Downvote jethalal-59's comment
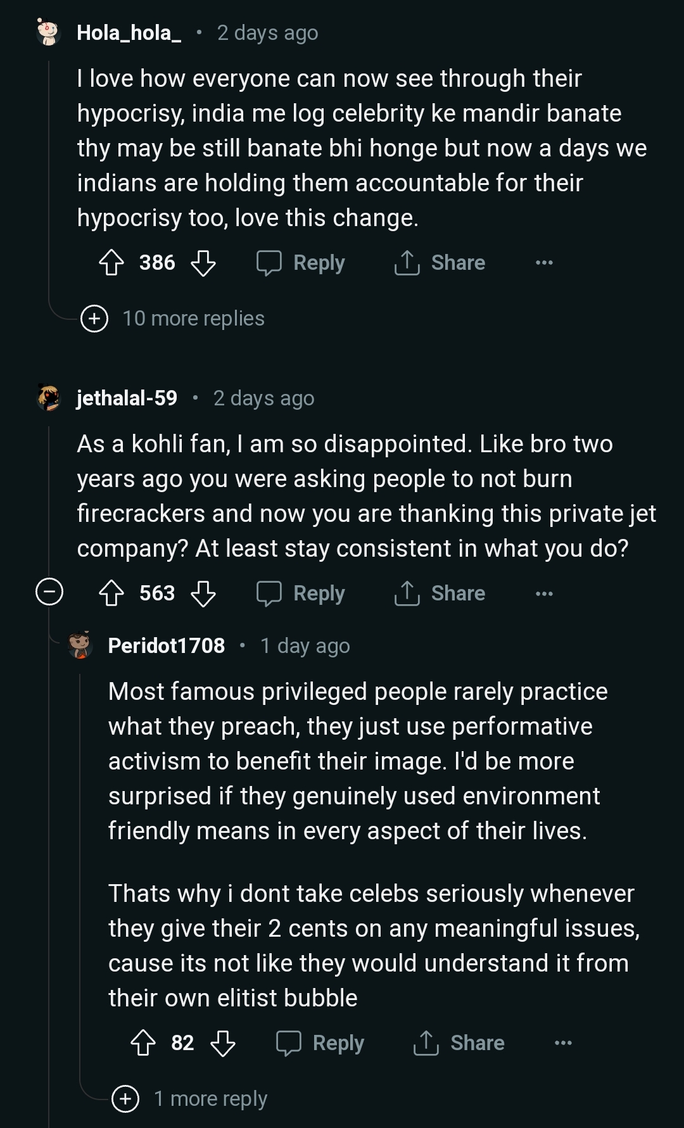This screenshot has height=1128, width=684. coord(203,593)
